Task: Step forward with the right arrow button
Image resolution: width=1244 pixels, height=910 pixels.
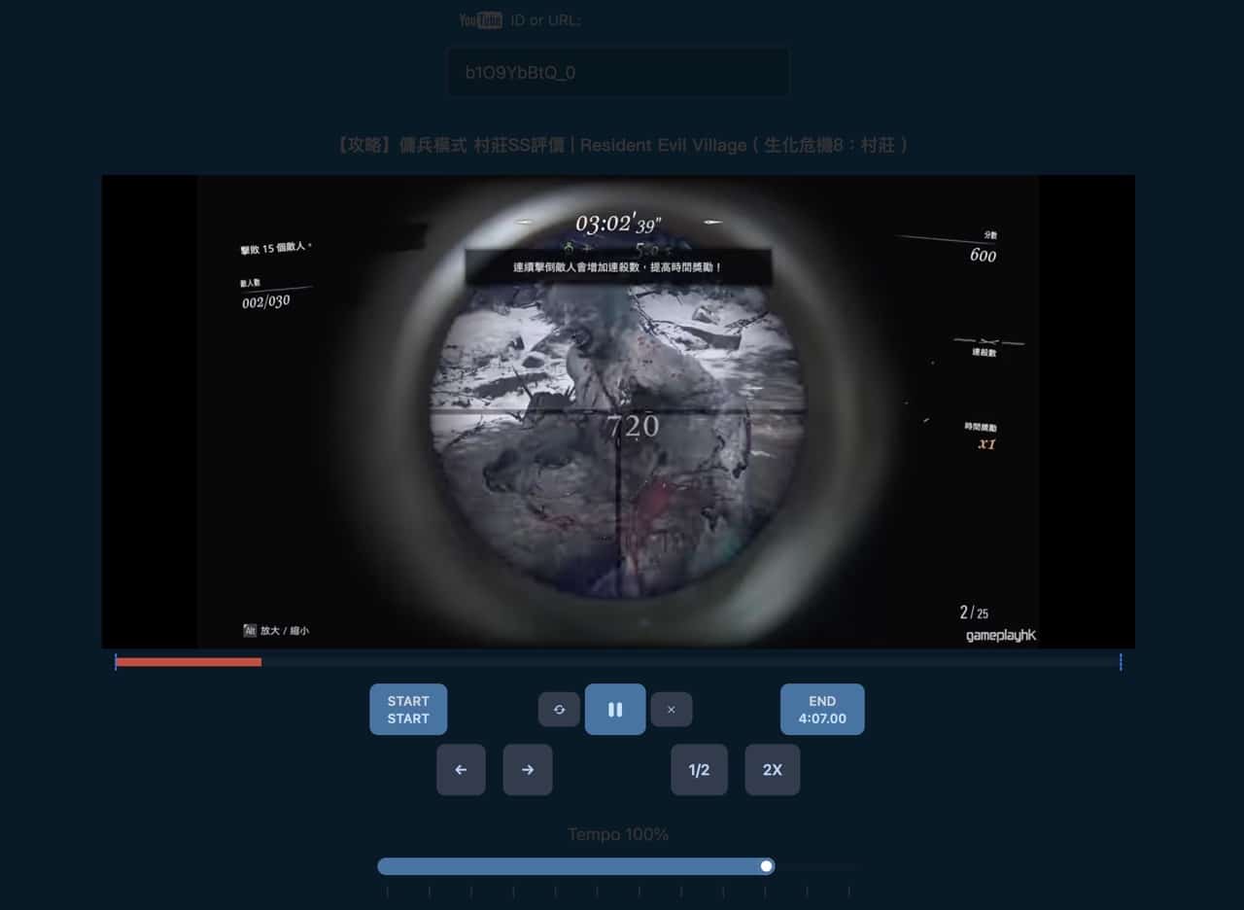Action: [528, 770]
